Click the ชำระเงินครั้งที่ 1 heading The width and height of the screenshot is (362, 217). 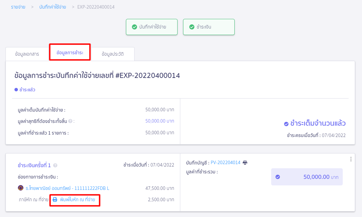(x=34, y=165)
